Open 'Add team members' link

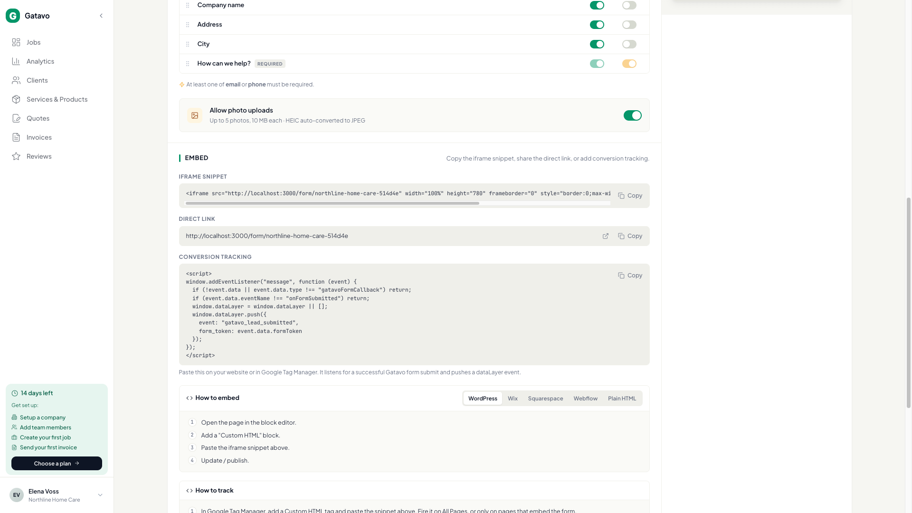[x=46, y=427]
